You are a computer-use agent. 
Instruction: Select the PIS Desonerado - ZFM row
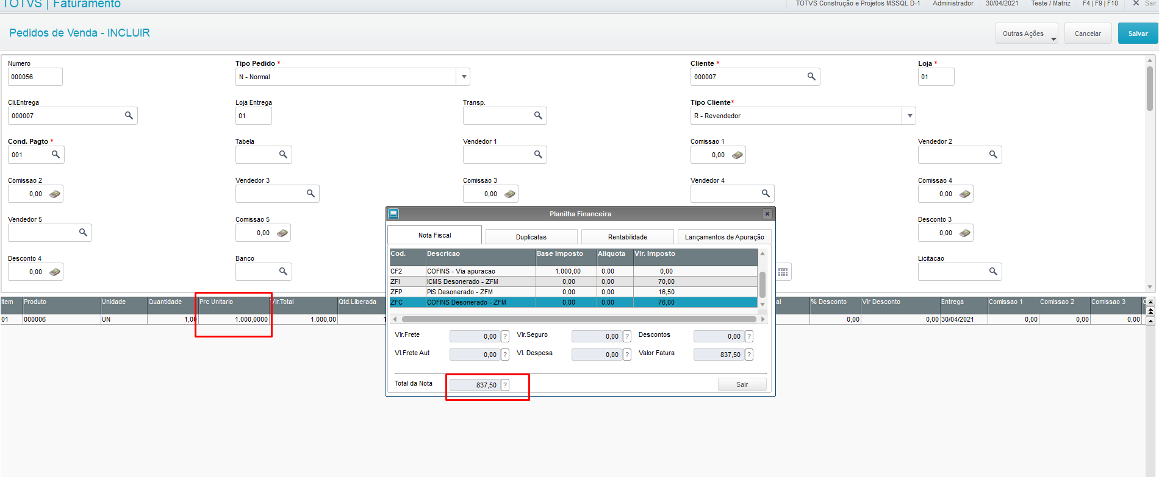pos(573,292)
